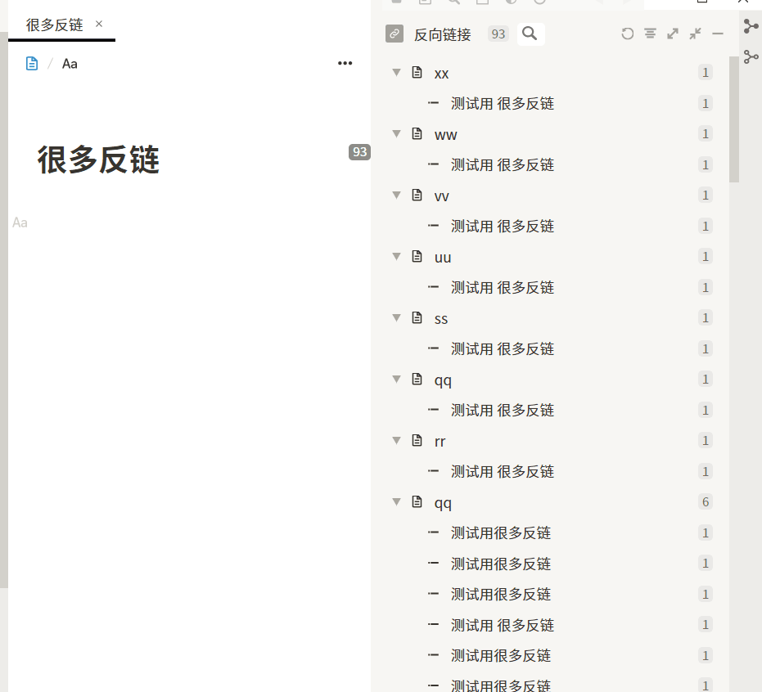Click count badge 1 on the xx row

pos(706,72)
